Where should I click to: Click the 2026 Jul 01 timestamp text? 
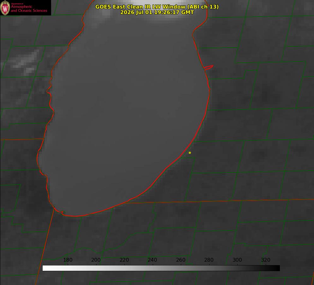coord(157,12)
